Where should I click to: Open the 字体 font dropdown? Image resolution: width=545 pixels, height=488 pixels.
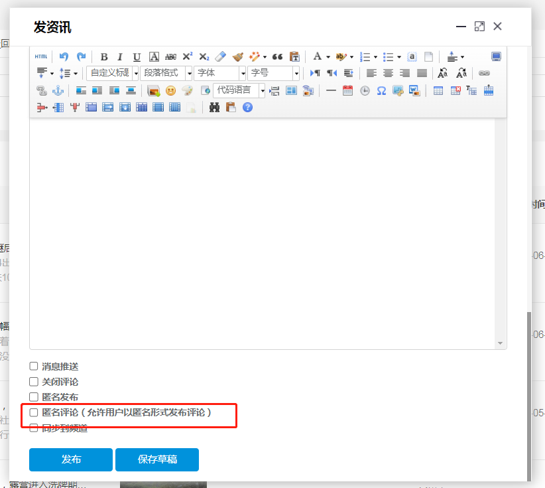pos(219,73)
